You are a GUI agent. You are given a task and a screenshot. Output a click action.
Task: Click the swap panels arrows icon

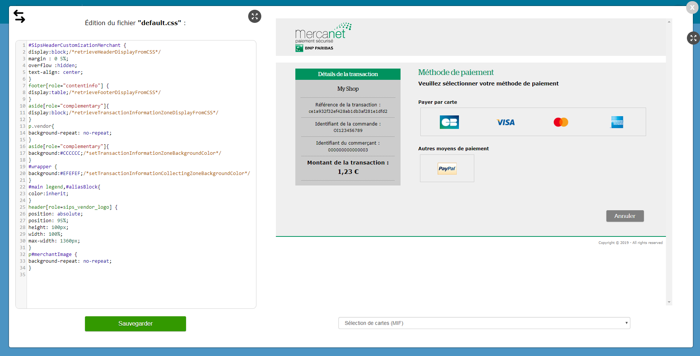[x=19, y=16]
